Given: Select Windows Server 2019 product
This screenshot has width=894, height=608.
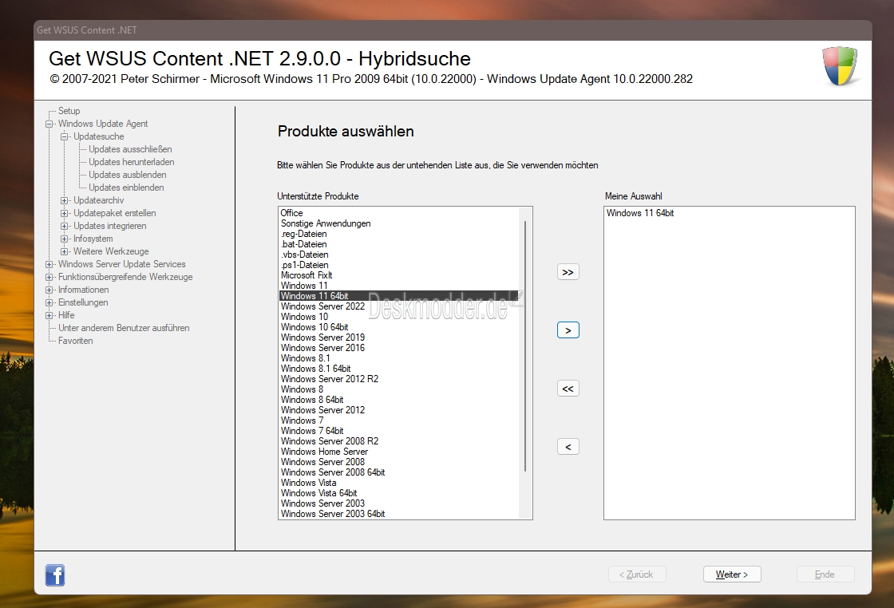Looking at the screenshot, I should click(x=399, y=338).
